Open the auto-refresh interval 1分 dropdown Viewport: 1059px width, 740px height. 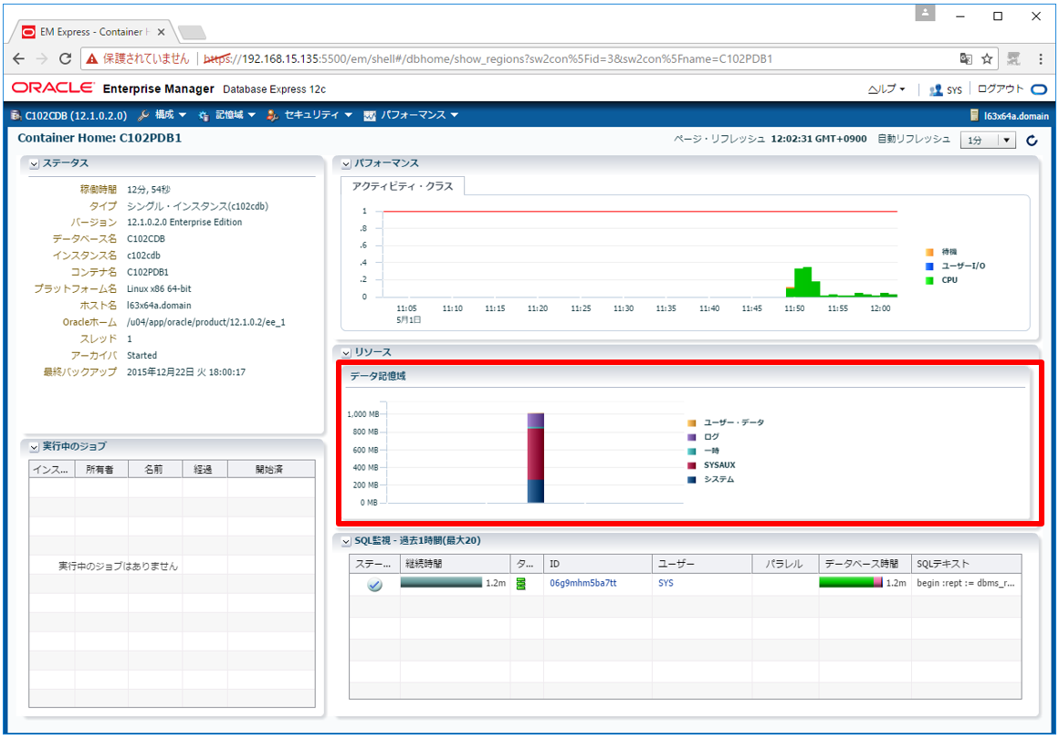click(988, 140)
